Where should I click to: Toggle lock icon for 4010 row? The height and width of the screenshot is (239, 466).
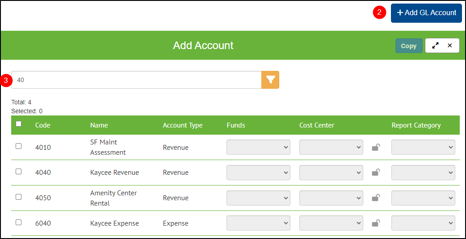tap(376, 147)
